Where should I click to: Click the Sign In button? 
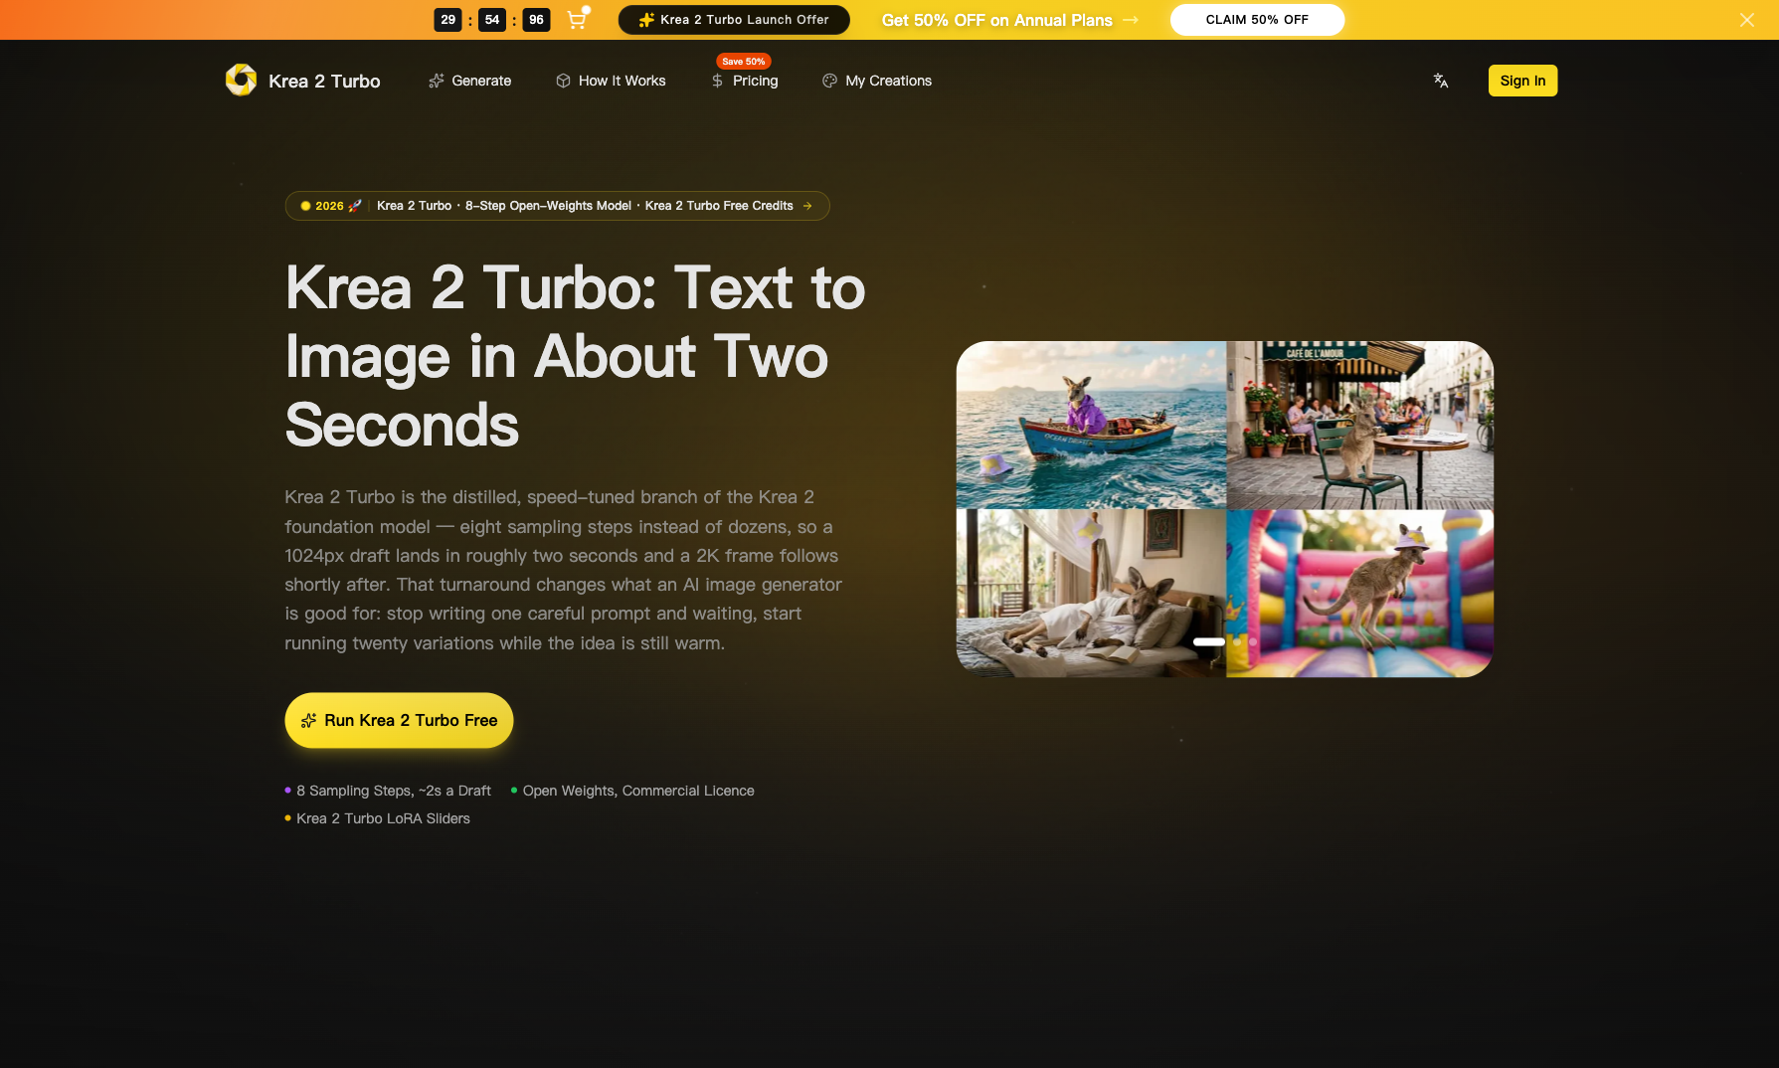[x=1522, y=81]
